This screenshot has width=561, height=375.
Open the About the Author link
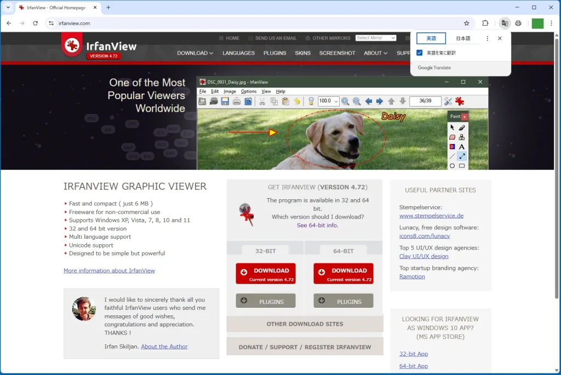coord(164,347)
